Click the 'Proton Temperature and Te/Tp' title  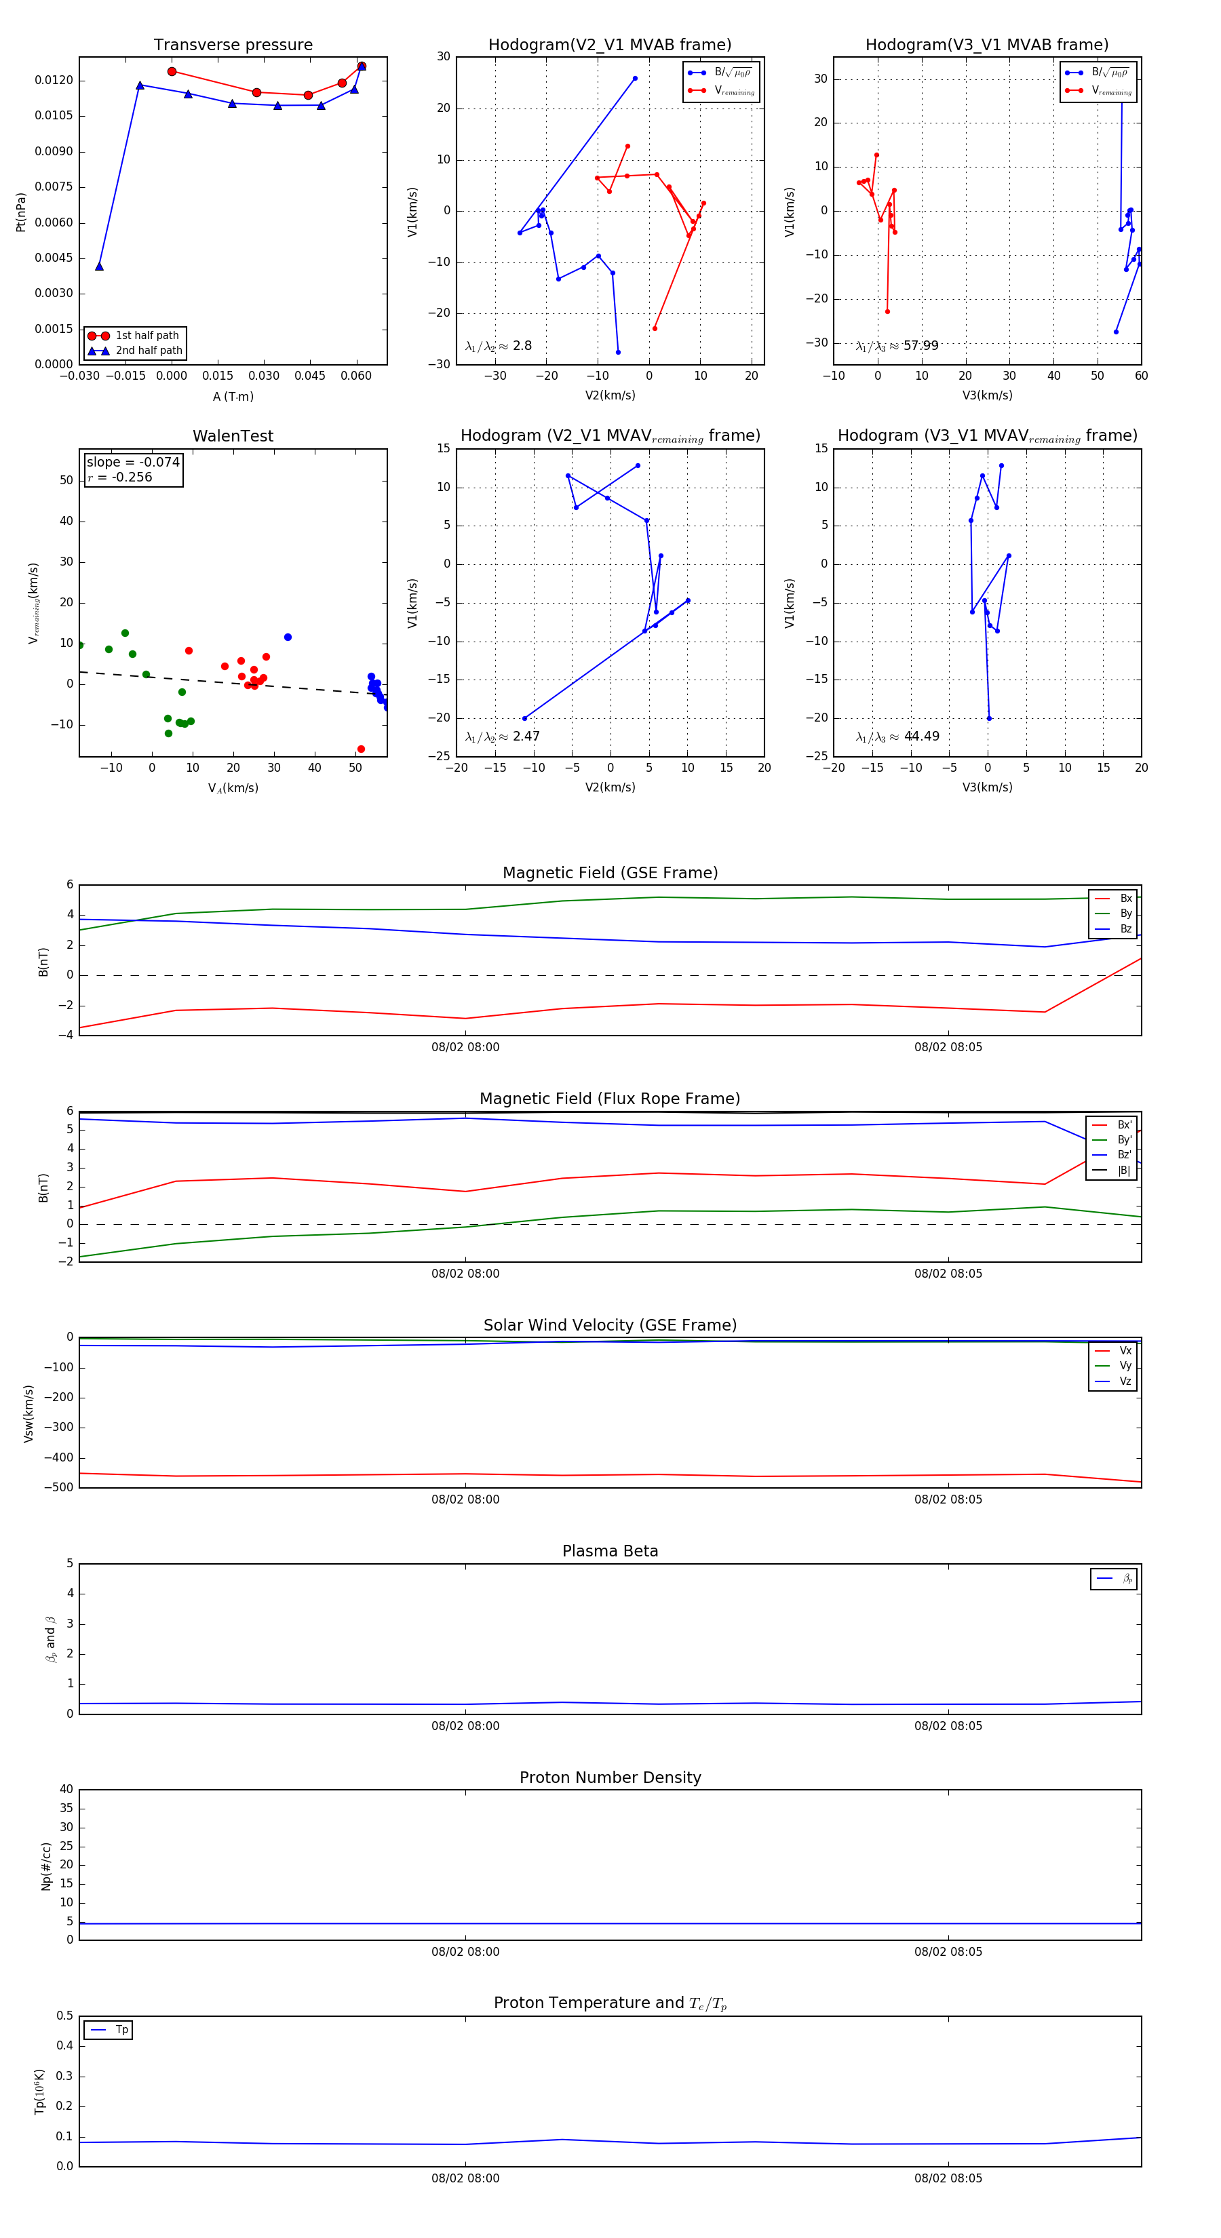point(610,2003)
